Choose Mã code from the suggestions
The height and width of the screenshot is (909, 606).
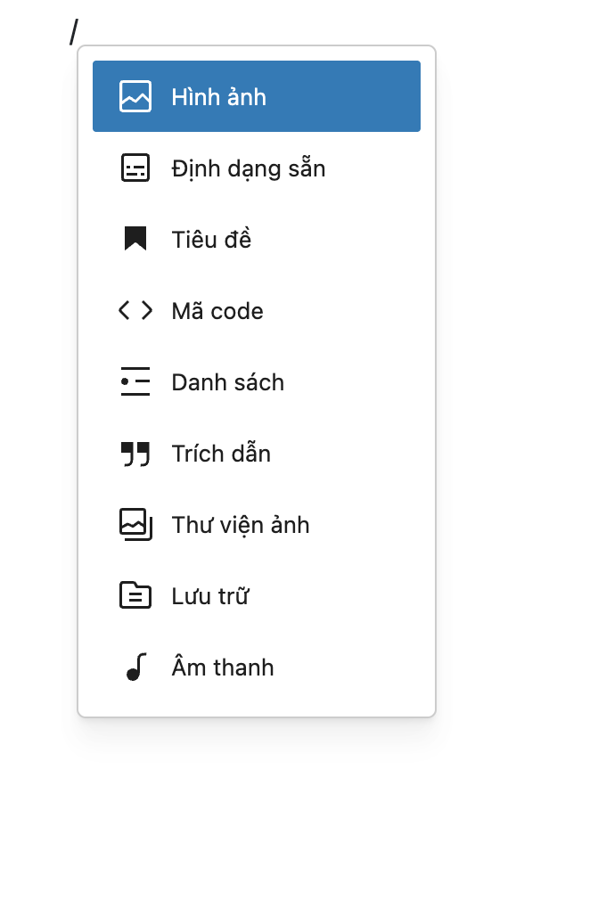point(257,310)
